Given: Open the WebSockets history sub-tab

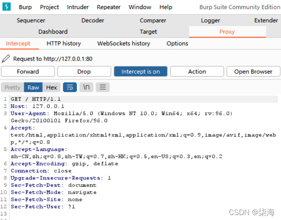Looking at the screenshot, I should point(123,43).
